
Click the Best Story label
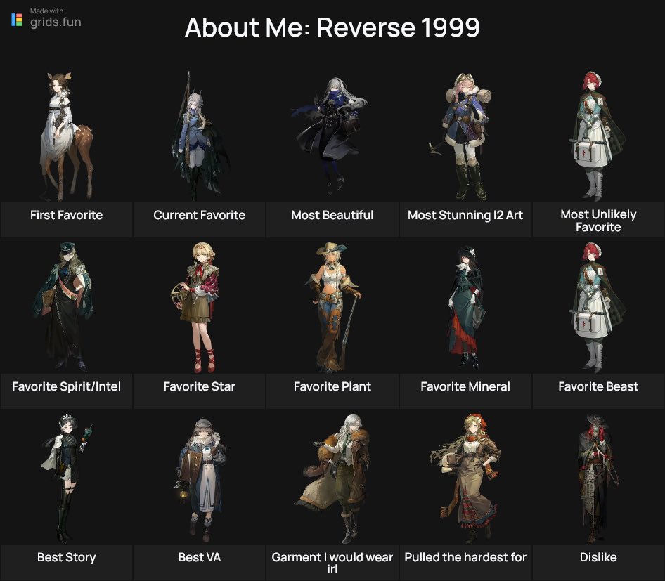pyautogui.click(x=67, y=557)
